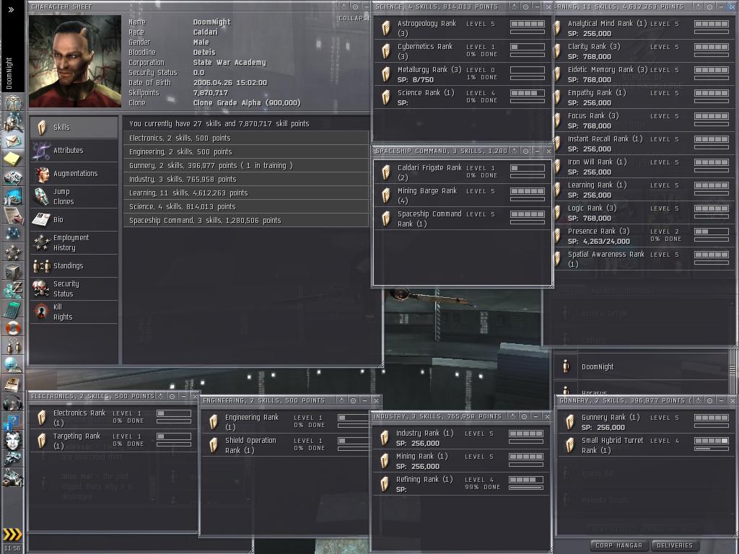Click the person icon next to DoomNight guest entry
Viewport: 739px width, 554px height.
click(x=566, y=366)
